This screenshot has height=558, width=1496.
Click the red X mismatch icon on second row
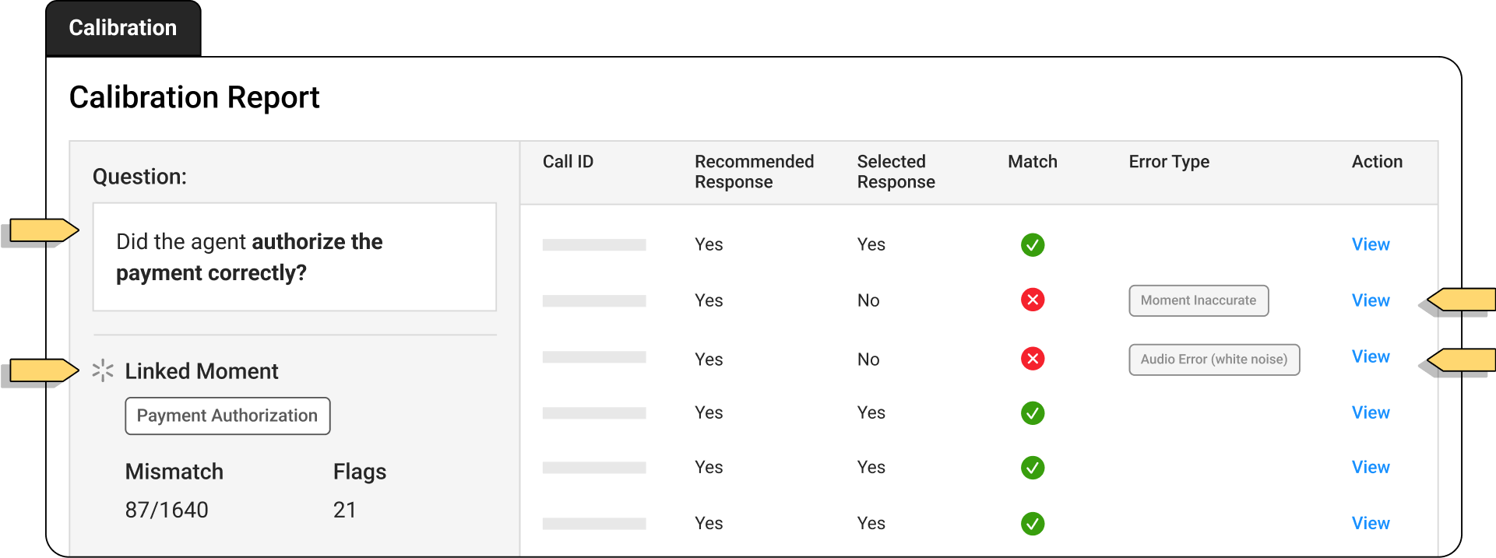click(1033, 300)
